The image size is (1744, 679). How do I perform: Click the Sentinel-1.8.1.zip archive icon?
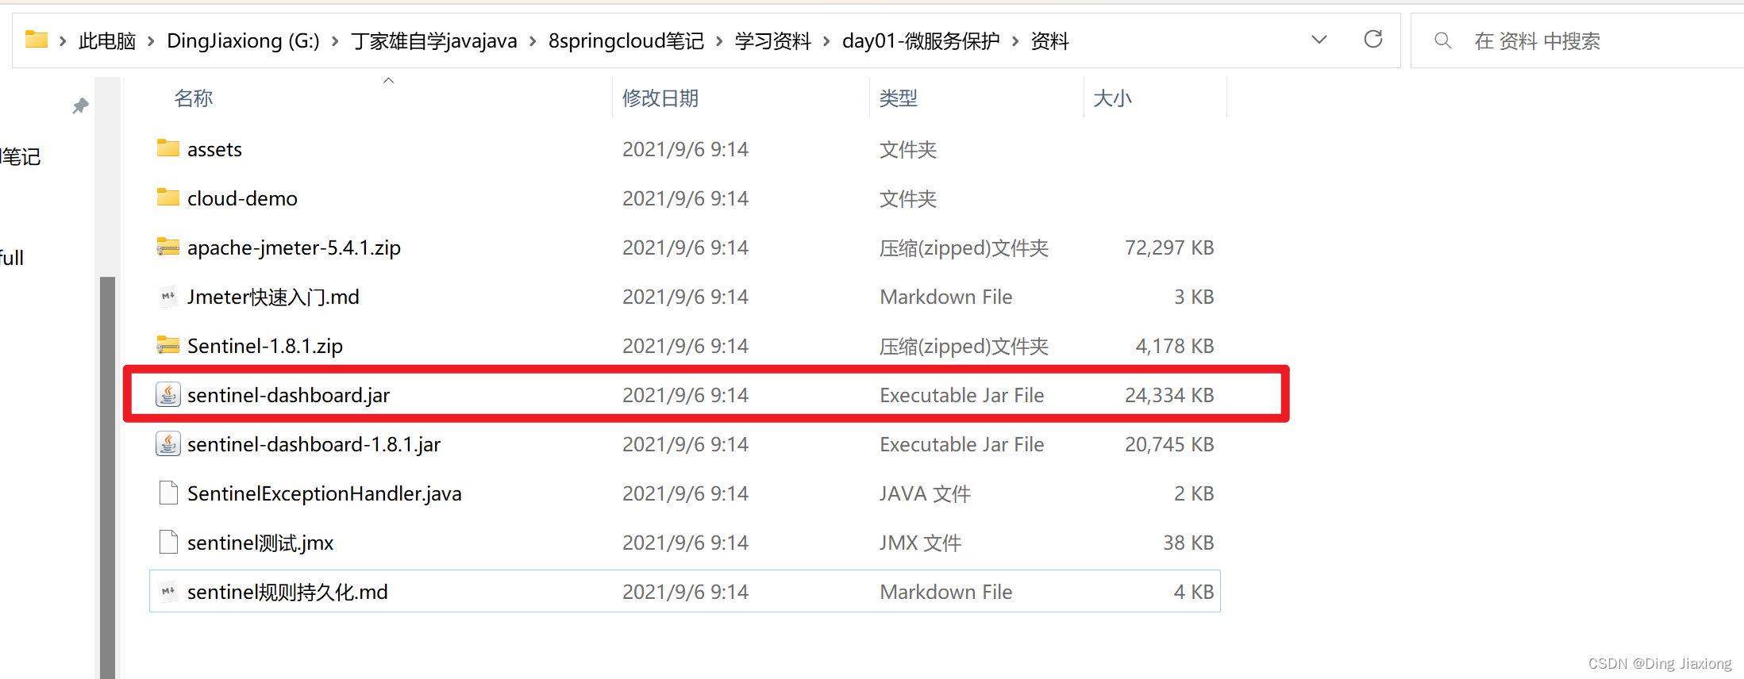(x=167, y=345)
